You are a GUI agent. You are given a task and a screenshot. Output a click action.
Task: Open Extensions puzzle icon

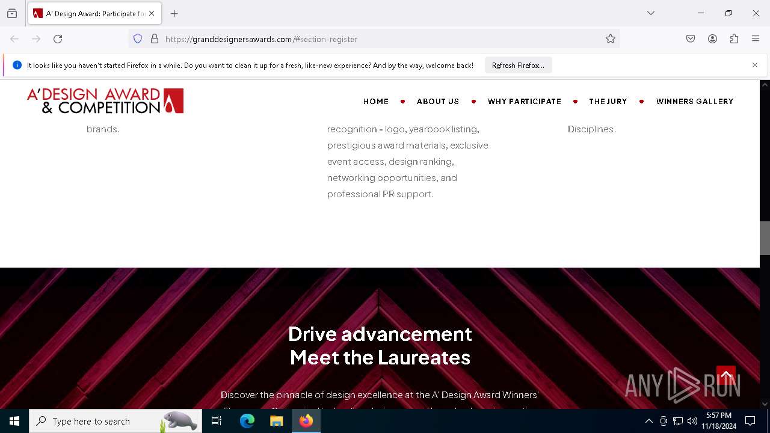pyautogui.click(x=734, y=39)
